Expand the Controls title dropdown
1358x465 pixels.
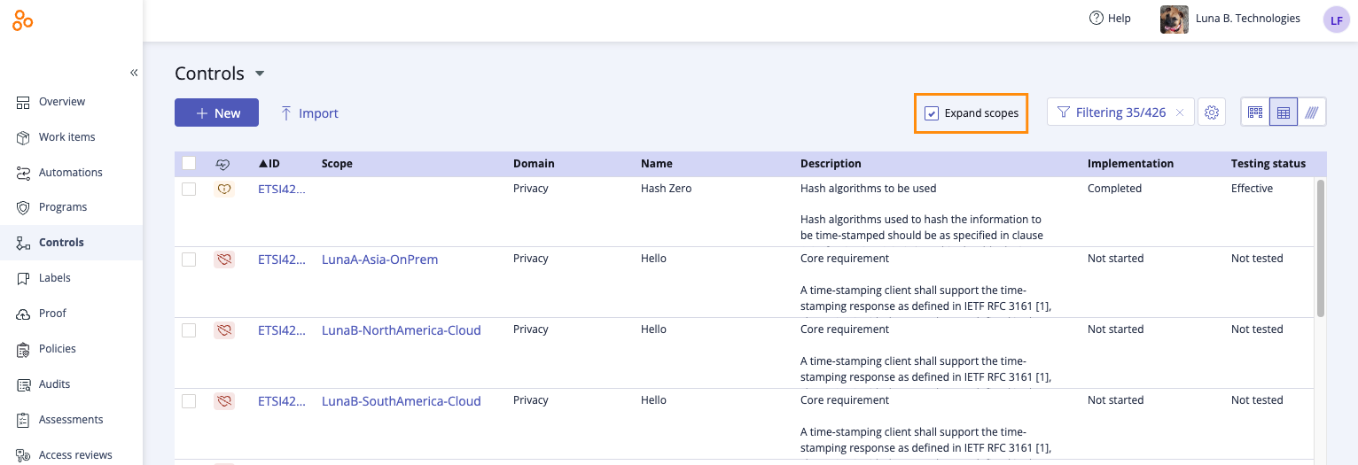click(260, 74)
